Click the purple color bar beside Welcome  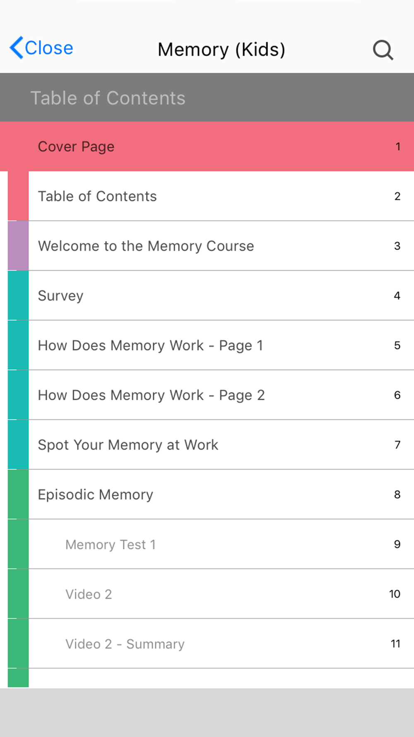[18, 246]
